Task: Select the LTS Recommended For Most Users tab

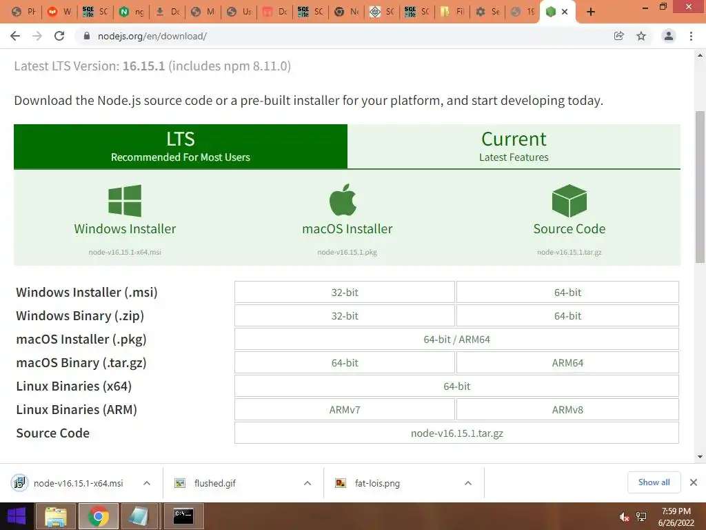Action: point(181,146)
